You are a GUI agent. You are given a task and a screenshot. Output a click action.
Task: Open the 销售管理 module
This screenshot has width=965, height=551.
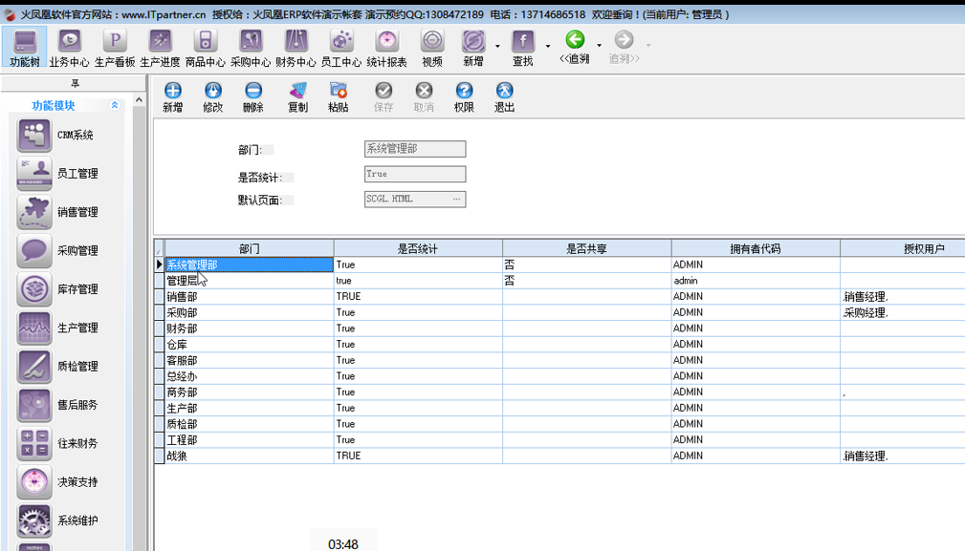[x=57, y=213]
